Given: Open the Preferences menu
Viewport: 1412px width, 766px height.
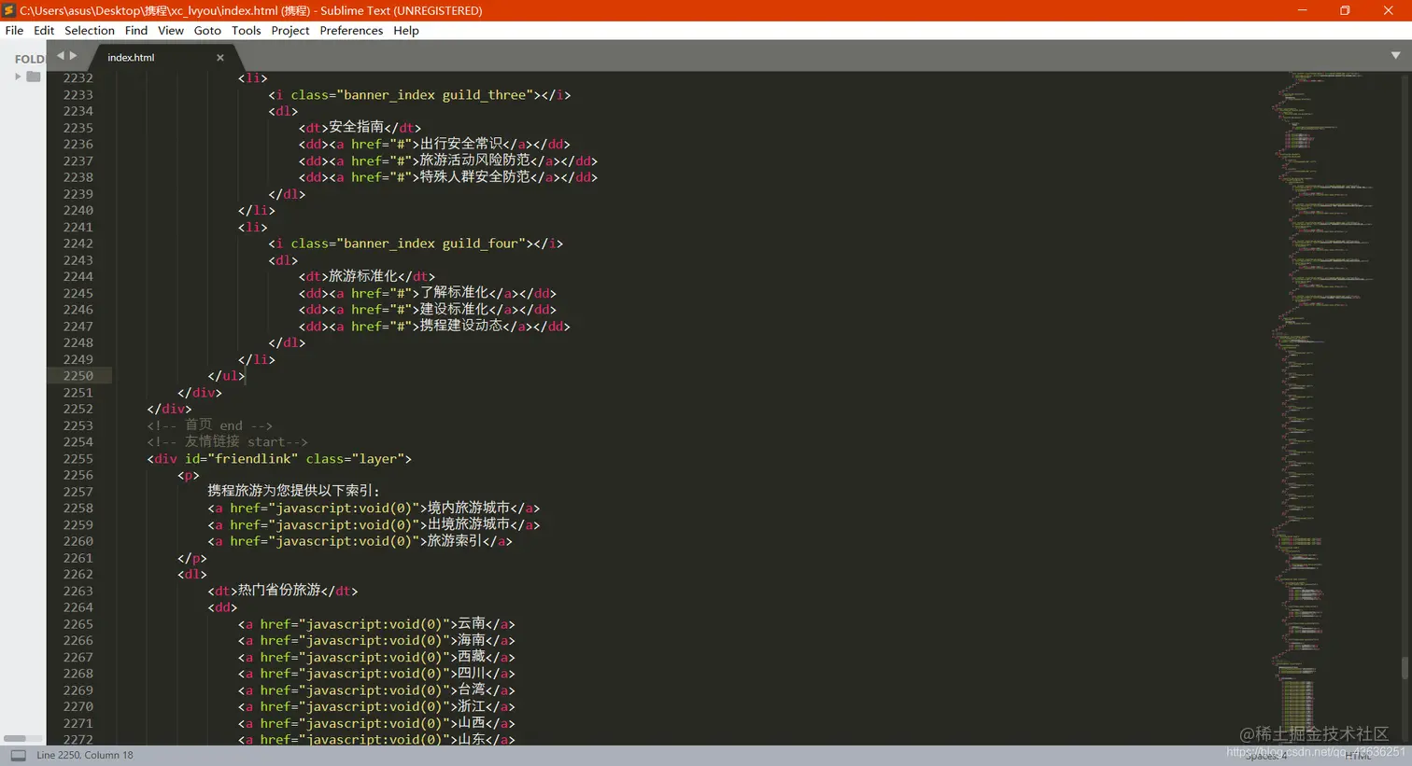Looking at the screenshot, I should coord(351,31).
